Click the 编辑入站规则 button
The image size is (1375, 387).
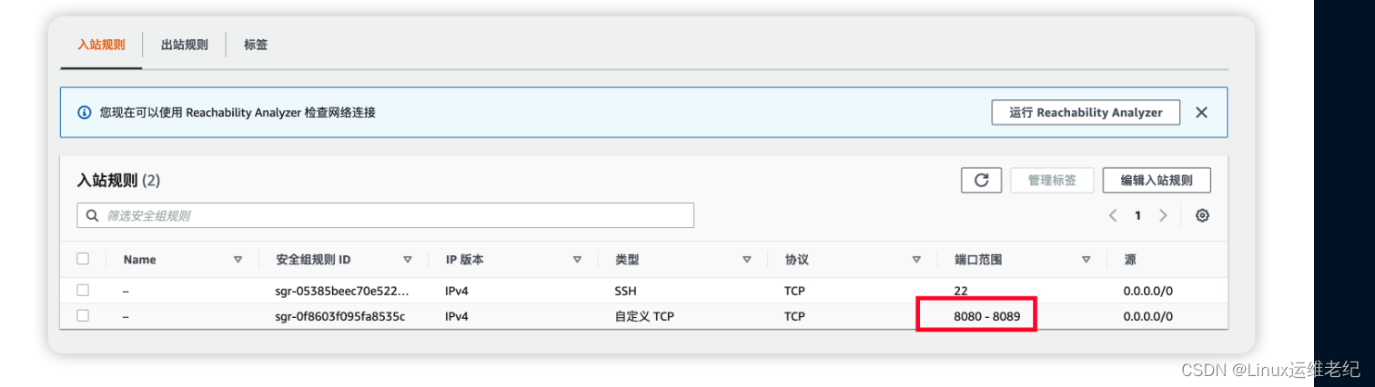[x=1157, y=180]
